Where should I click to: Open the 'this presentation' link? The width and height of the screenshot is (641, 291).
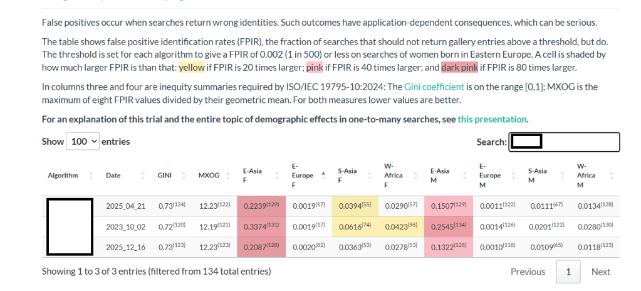[492, 119]
